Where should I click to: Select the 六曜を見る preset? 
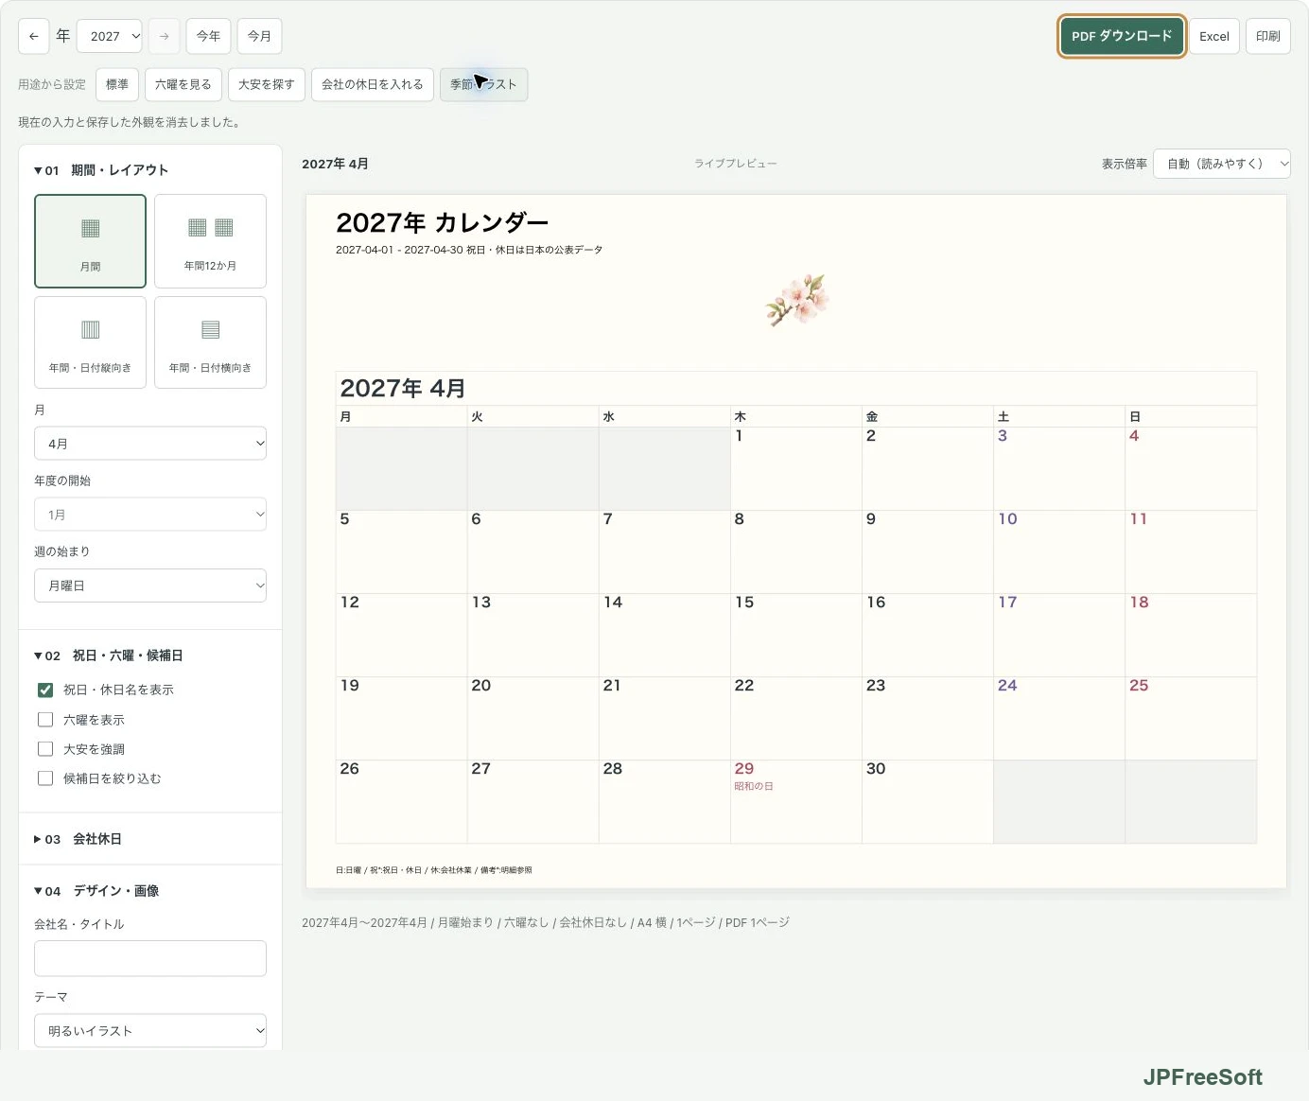coord(183,84)
